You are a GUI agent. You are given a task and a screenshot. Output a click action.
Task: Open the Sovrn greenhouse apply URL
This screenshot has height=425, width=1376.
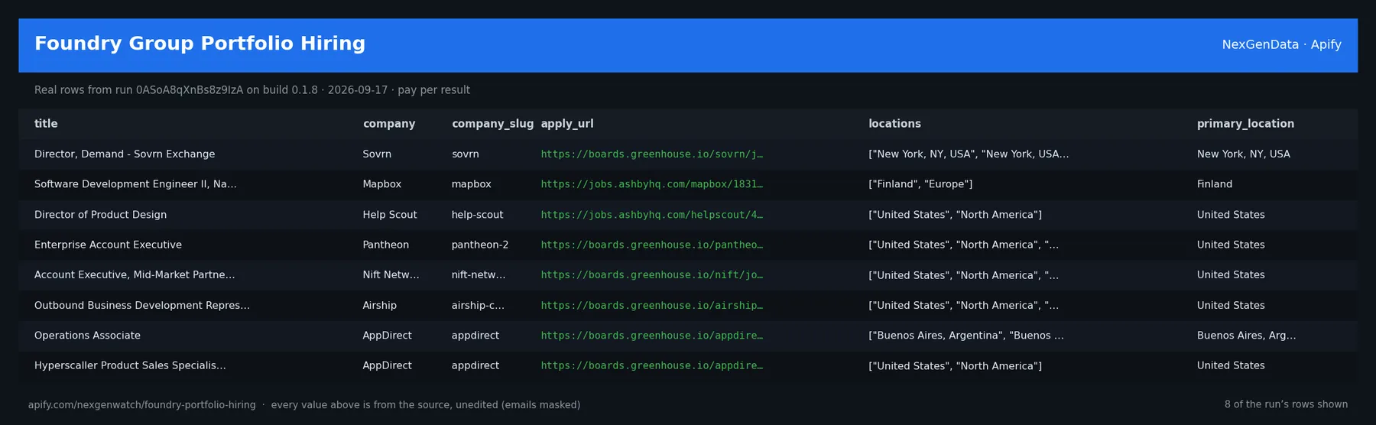(652, 154)
